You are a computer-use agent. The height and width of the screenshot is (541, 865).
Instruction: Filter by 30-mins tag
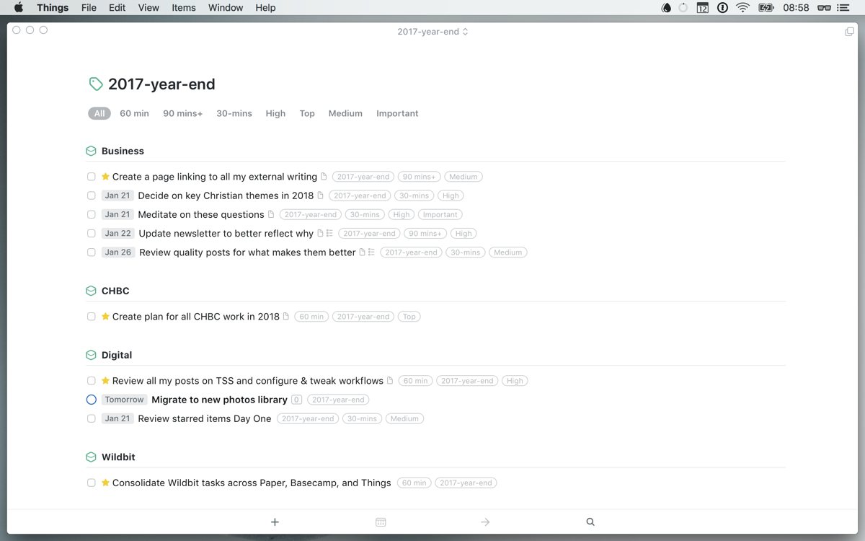[x=234, y=113]
